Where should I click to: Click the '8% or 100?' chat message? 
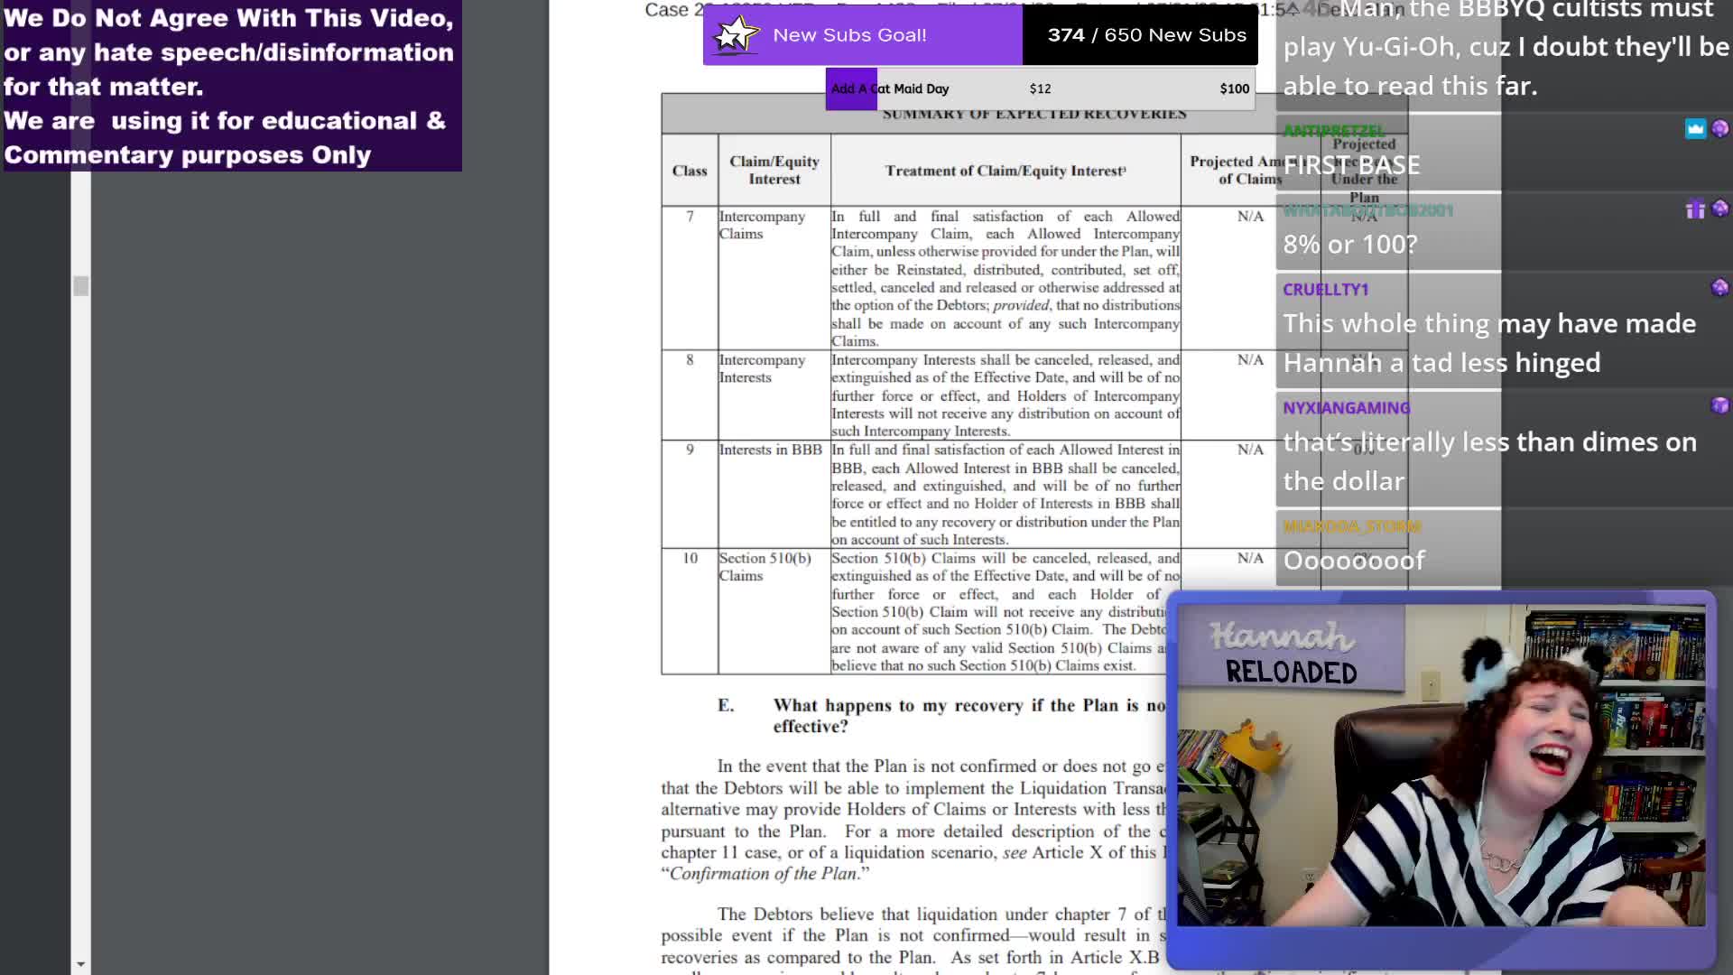[x=1350, y=244]
